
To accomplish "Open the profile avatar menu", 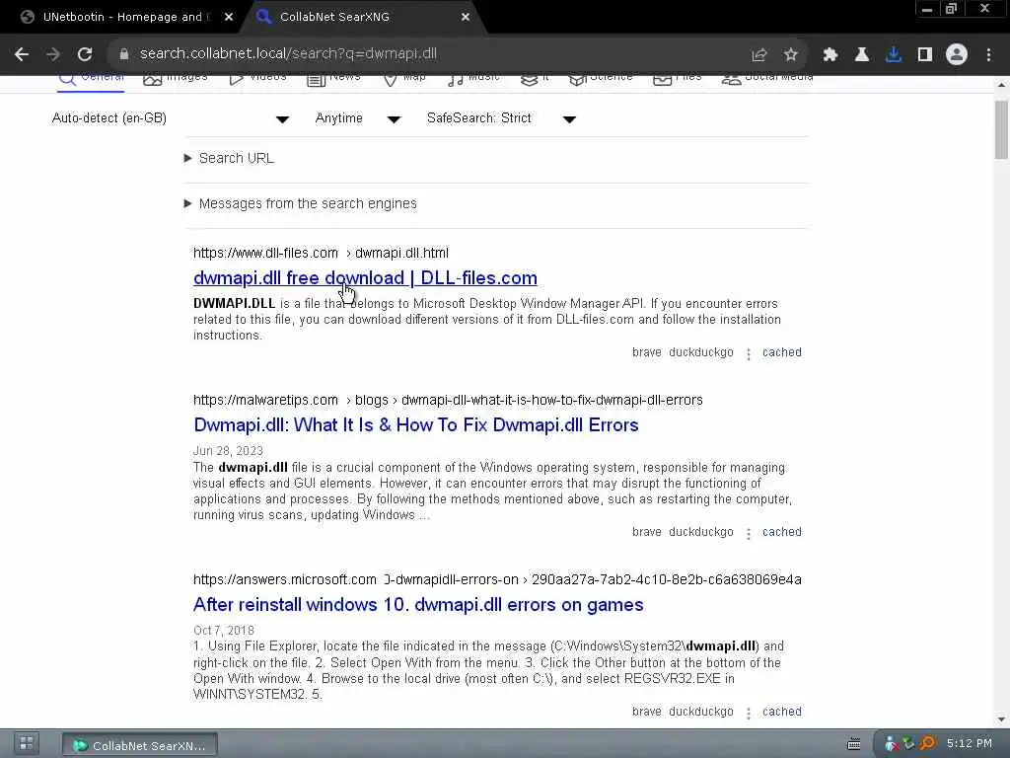I will 957,55.
